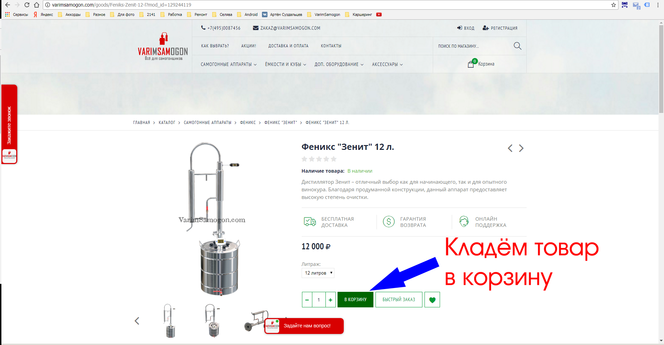
Task: Bookmark page with the star icon
Action: [613, 5]
